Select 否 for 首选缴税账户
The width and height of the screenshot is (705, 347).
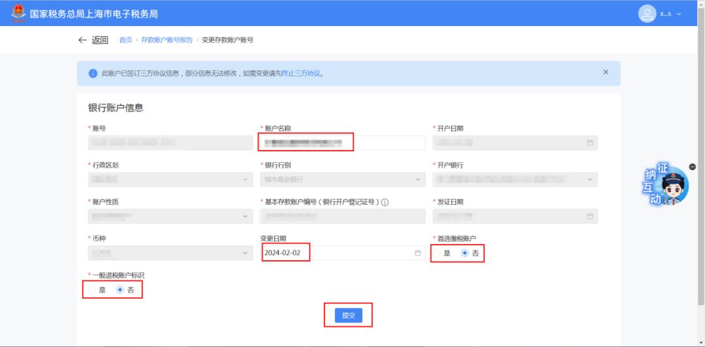pyautogui.click(x=465, y=253)
